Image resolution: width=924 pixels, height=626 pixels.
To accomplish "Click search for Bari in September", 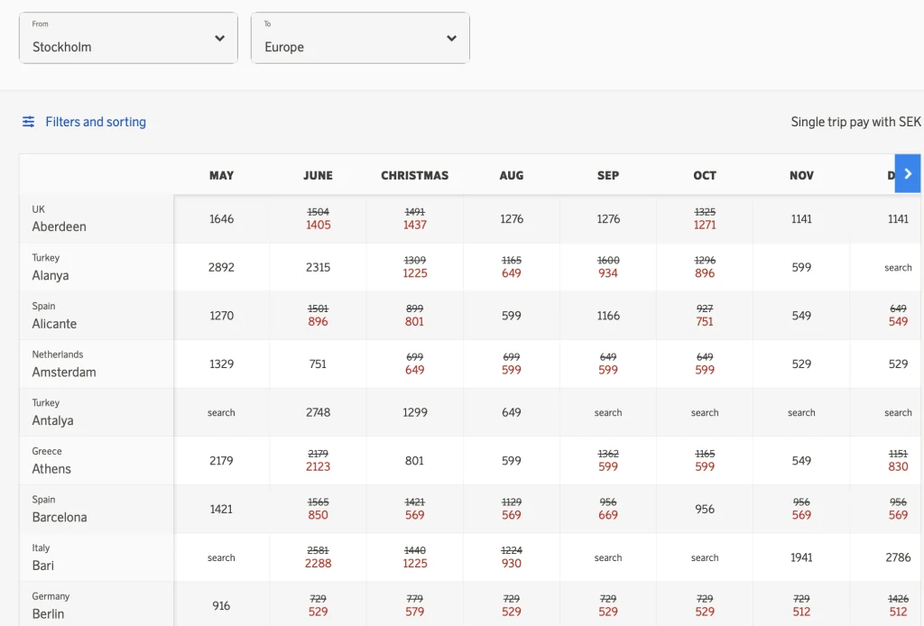I will tap(608, 557).
